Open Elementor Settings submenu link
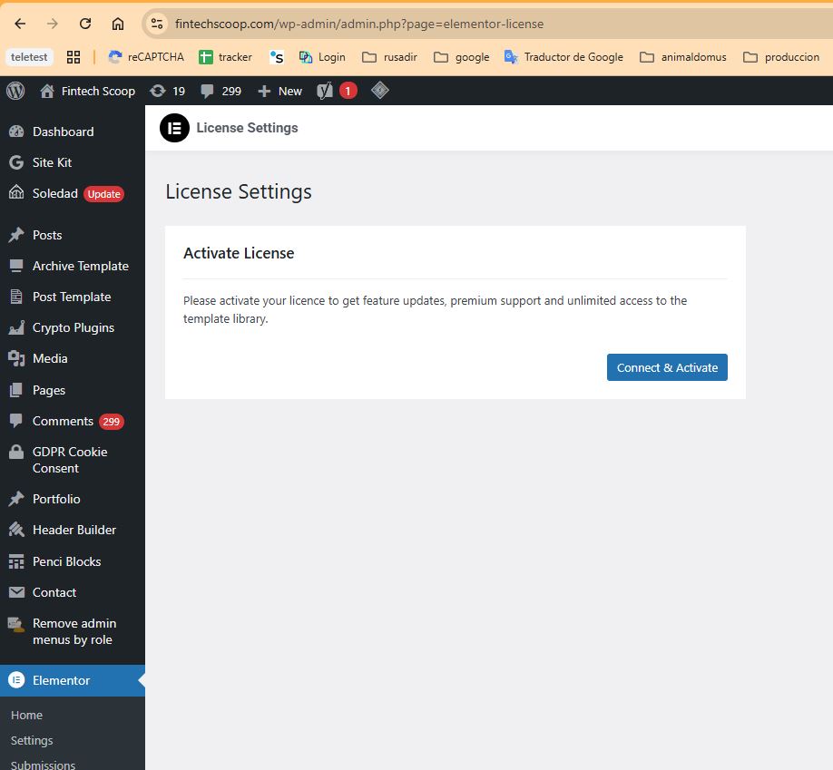 tap(32, 740)
